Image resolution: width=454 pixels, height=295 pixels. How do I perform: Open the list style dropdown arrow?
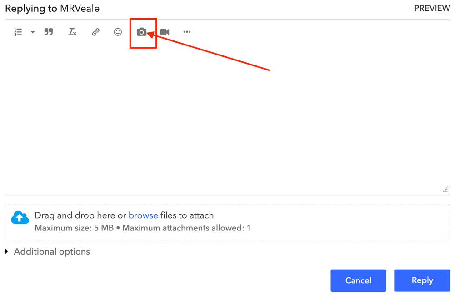coord(33,32)
